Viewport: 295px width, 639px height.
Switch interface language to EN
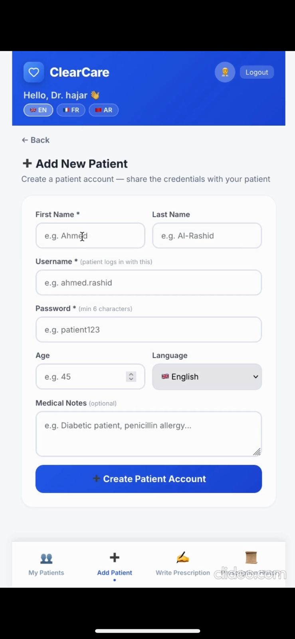pyautogui.click(x=38, y=110)
